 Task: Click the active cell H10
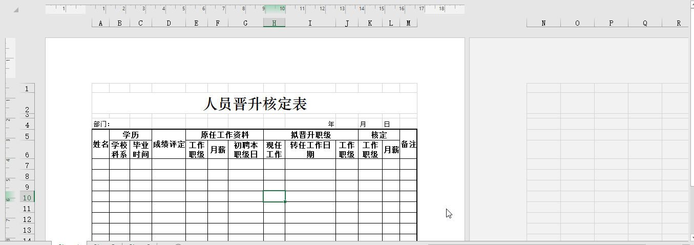point(274,196)
